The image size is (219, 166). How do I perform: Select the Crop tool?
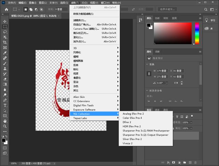[5, 42]
